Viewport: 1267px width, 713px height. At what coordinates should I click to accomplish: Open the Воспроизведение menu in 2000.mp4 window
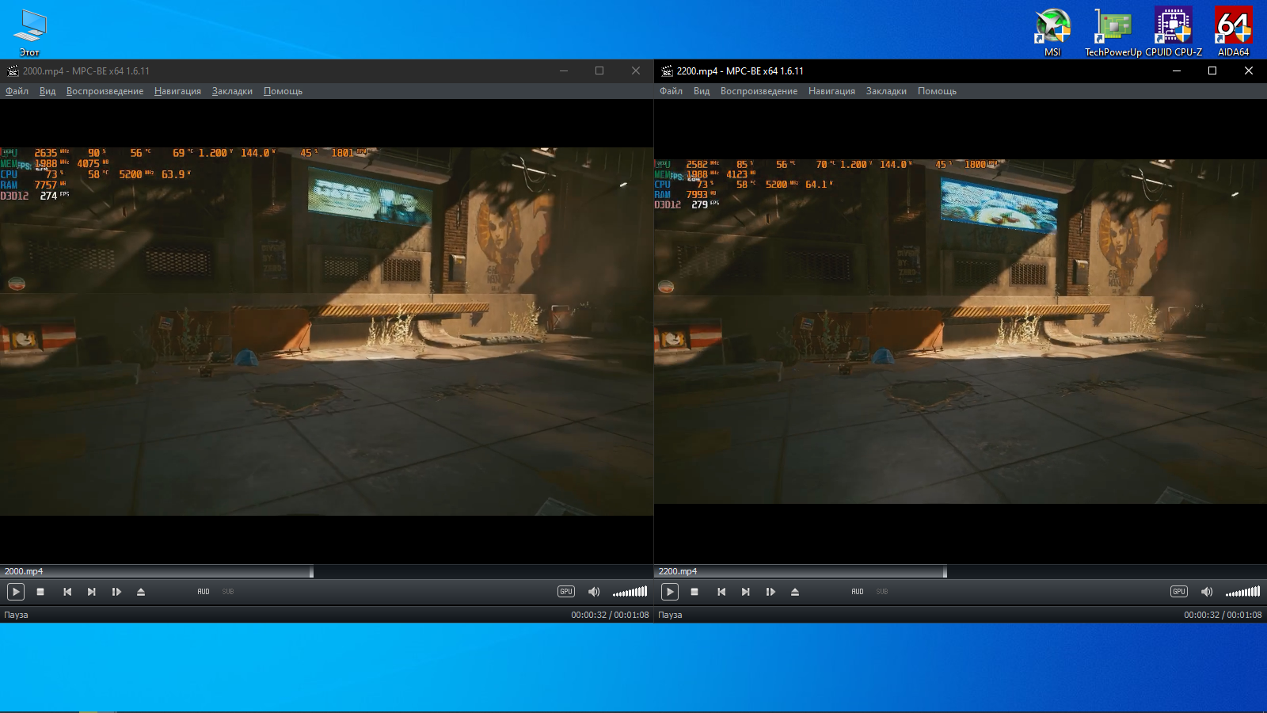[105, 91]
